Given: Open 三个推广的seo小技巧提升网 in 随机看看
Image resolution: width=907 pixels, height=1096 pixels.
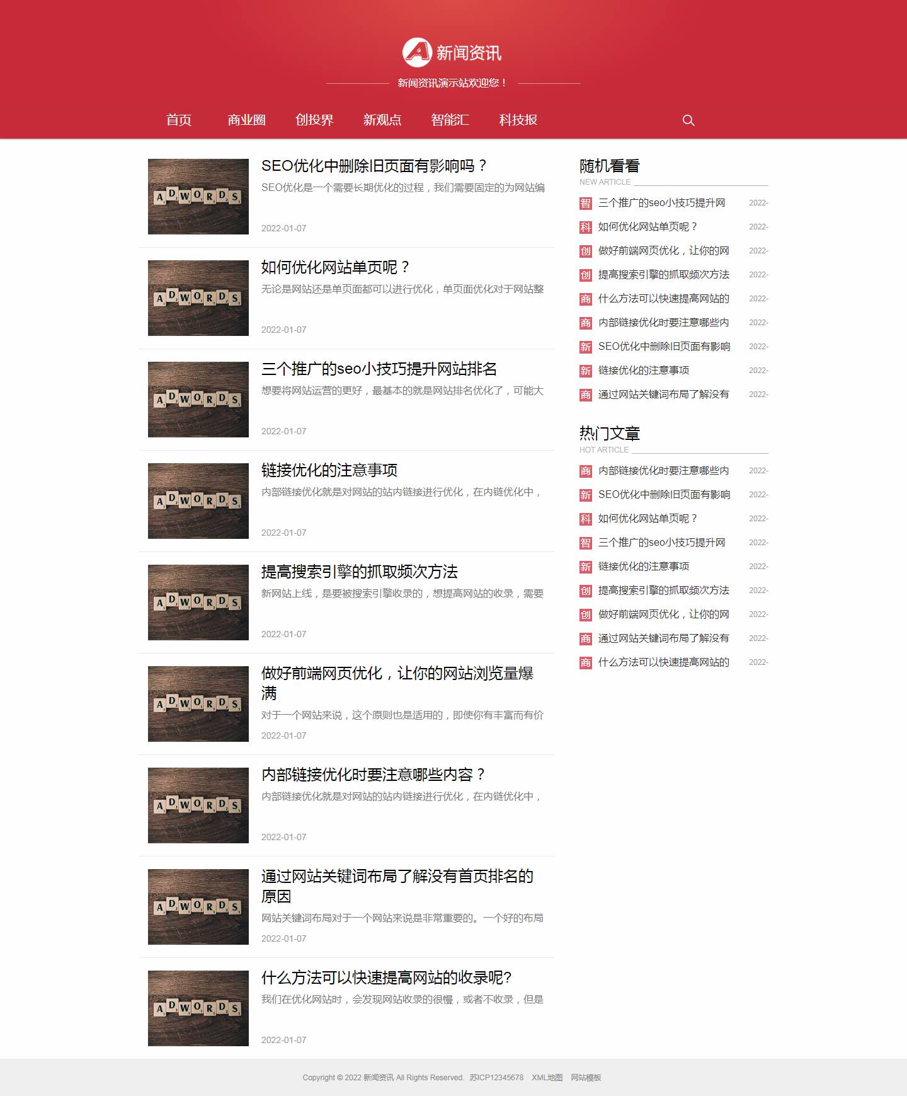Looking at the screenshot, I should pos(662,203).
